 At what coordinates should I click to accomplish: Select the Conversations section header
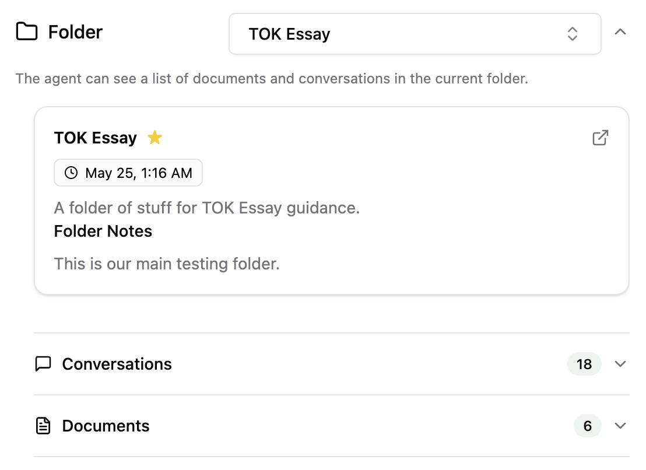117,363
